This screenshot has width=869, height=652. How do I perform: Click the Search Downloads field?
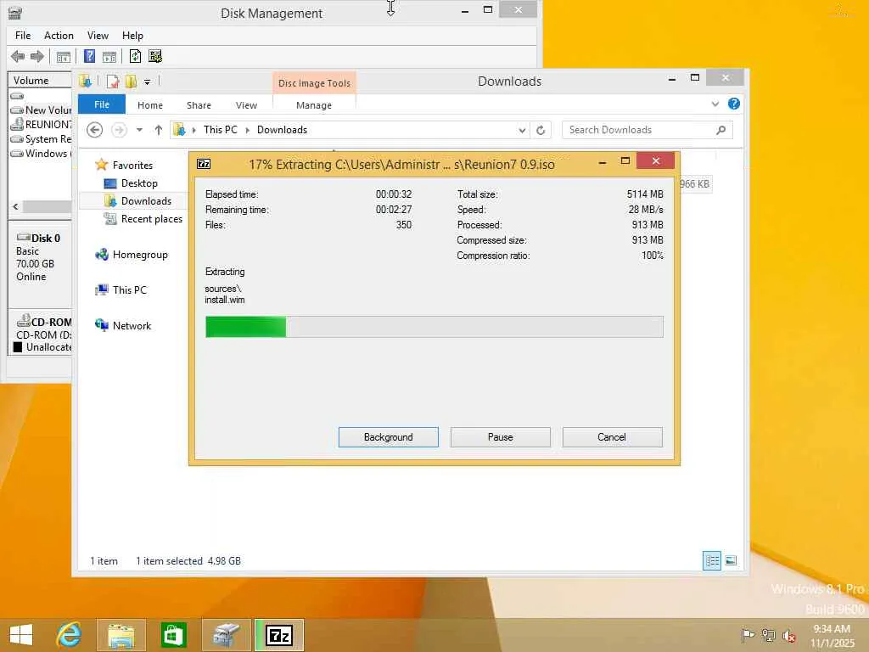[648, 130]
